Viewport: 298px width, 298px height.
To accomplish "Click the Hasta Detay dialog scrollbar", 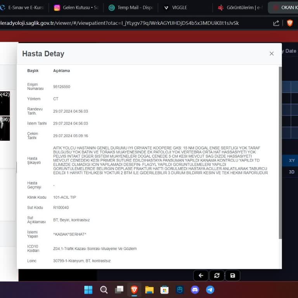I will tap(280, 155).
